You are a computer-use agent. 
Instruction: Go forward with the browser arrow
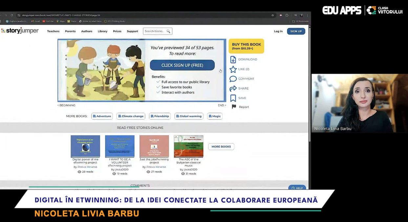point(6,15)
